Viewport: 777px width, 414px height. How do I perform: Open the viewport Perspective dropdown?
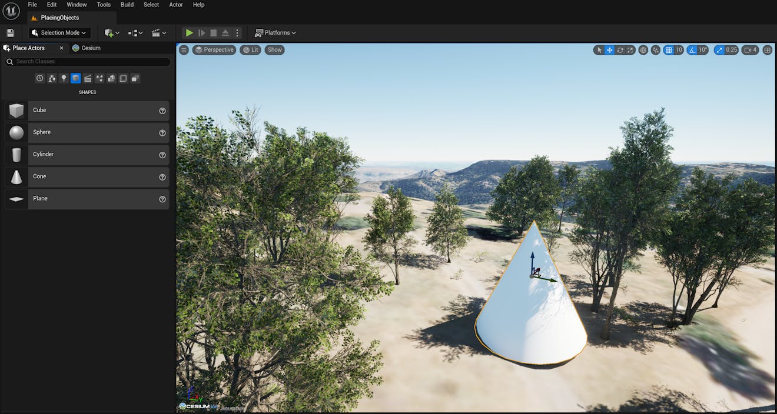tap(214, 49)
